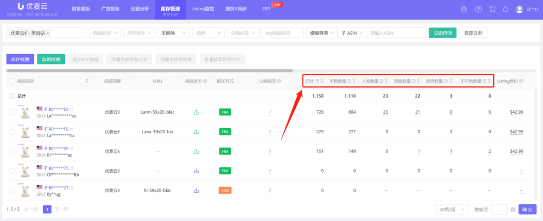Screen dimensions: 543x221
Task: Open the 商品状态 filter dropdown
Action: point(105,33)
